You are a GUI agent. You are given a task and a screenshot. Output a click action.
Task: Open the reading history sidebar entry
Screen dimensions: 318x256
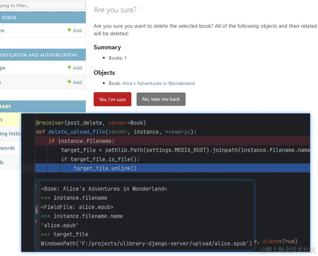[10, 134]
